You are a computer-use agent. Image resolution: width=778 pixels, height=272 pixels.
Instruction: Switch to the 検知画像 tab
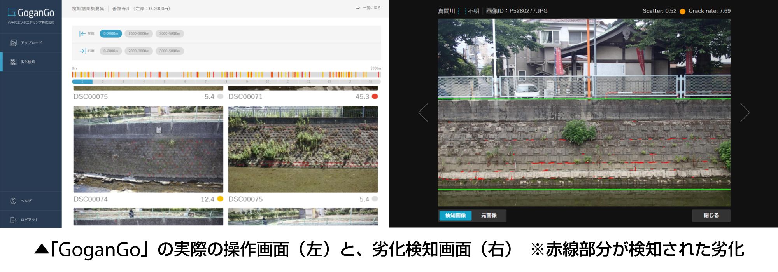click(x=455, y=215)
